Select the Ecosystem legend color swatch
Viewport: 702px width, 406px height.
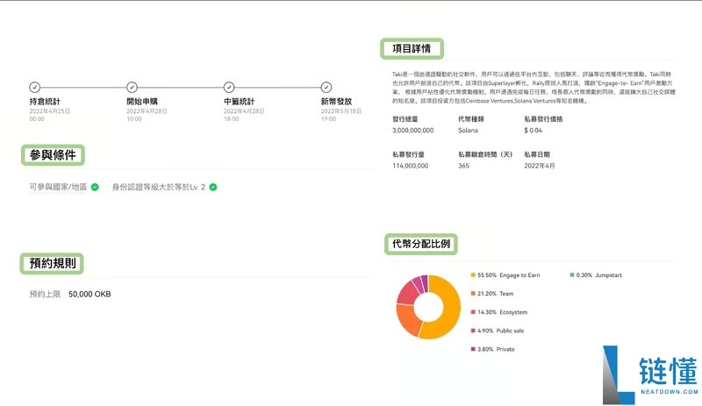[x=473, y=312]
